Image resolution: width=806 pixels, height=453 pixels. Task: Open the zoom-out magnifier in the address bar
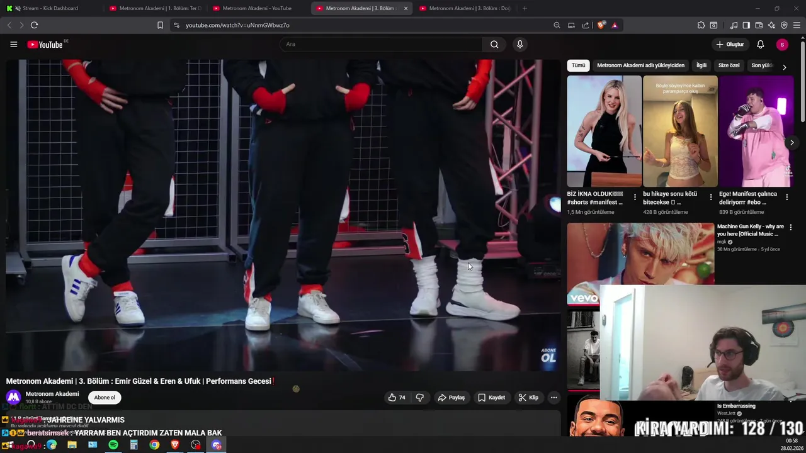557,25
